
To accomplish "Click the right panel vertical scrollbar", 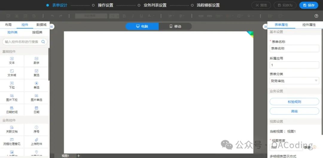I will [322, 81].
